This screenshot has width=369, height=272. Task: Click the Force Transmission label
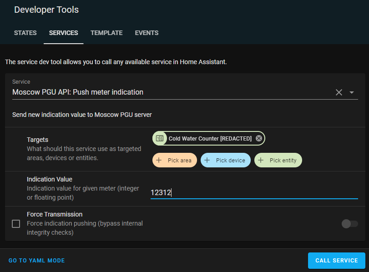(55, 214)
